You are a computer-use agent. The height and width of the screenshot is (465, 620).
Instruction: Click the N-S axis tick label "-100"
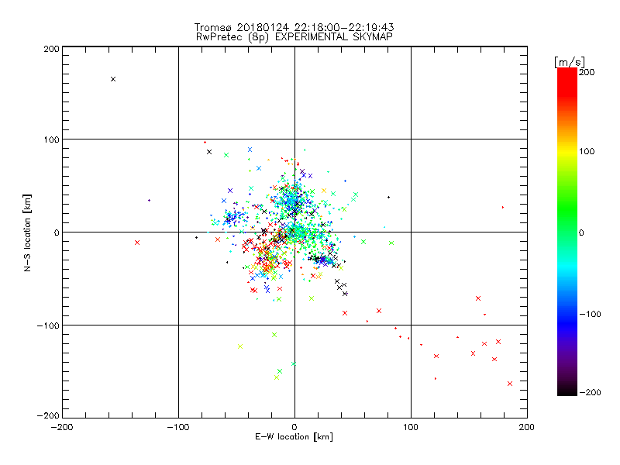(48, 325)
